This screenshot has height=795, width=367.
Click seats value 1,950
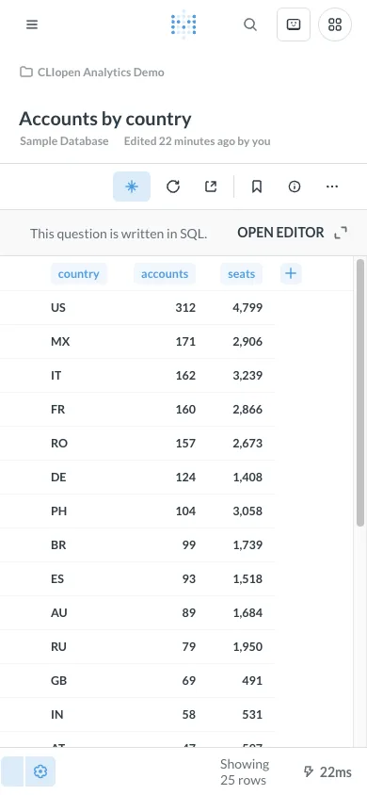coord(247,646)
